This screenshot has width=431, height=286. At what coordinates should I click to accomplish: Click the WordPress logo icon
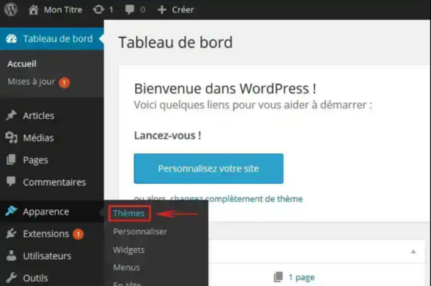11,9
